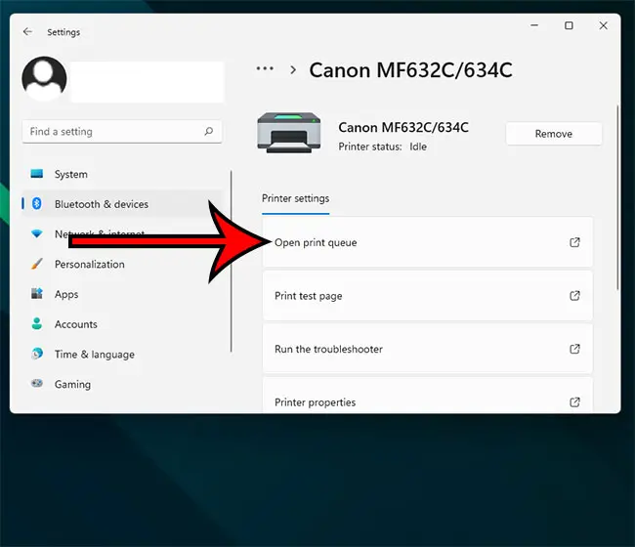Open Printer properties

[428, 396]
